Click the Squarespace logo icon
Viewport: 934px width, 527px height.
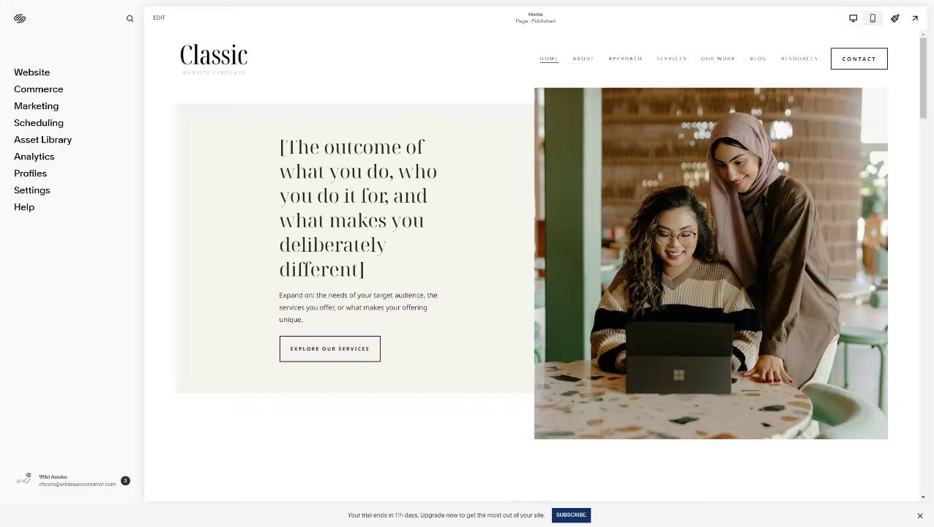[x=20, y=18]
